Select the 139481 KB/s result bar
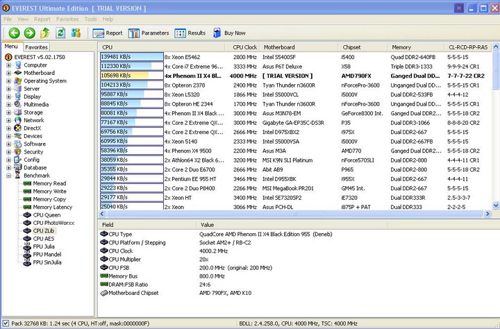Viewport: 500px width, 329px height. (x=132, y=57)
